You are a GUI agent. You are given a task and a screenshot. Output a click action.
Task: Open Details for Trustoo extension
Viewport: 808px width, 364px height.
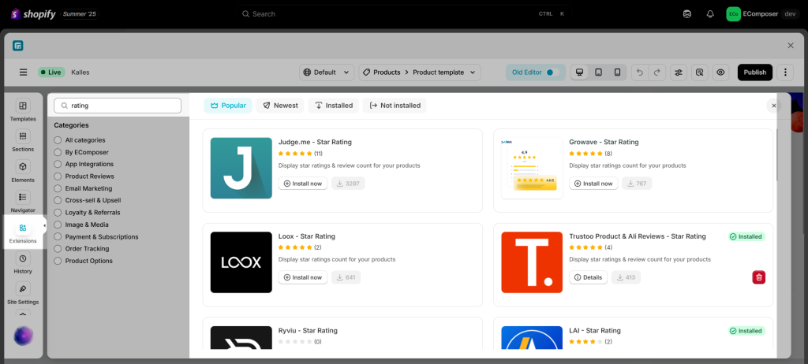coord(588,277)
